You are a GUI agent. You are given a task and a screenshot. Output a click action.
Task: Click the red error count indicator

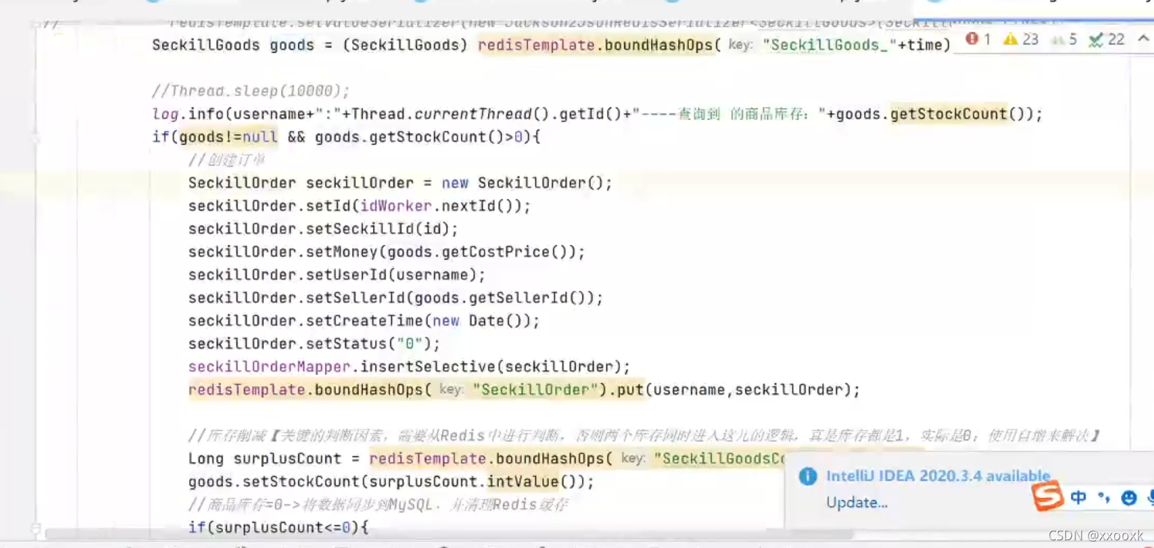(x=978, y=40)
